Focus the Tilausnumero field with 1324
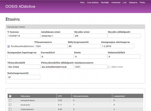 tap(51, 46)
